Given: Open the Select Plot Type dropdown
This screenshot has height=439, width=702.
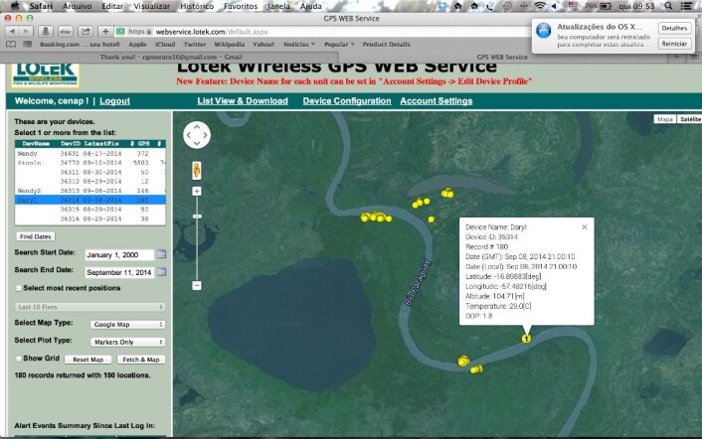Looking at the screenshot, I should (127, 342).
